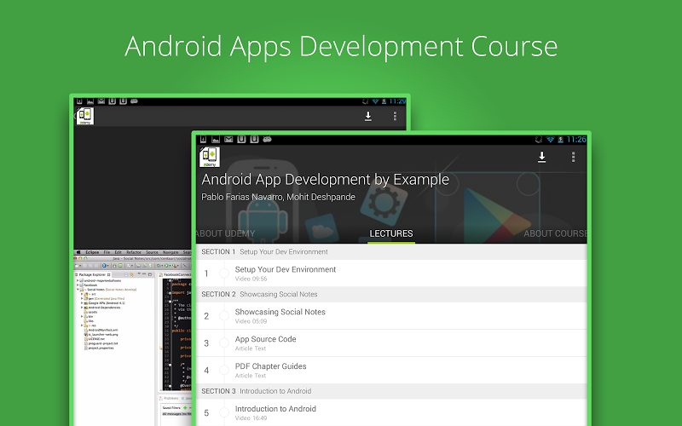This screenshot has height=426, width=682.
Task: Select ic_launcher-web.png file
Action: coord(101,334)
